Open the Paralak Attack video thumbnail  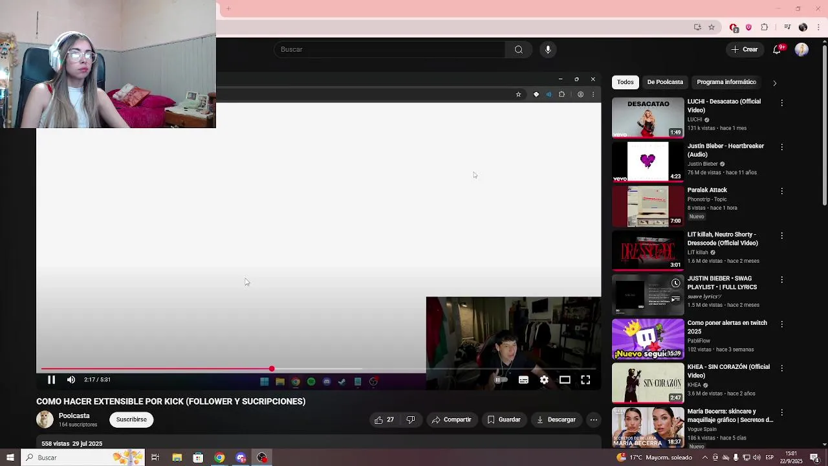(x=648, y=206)
